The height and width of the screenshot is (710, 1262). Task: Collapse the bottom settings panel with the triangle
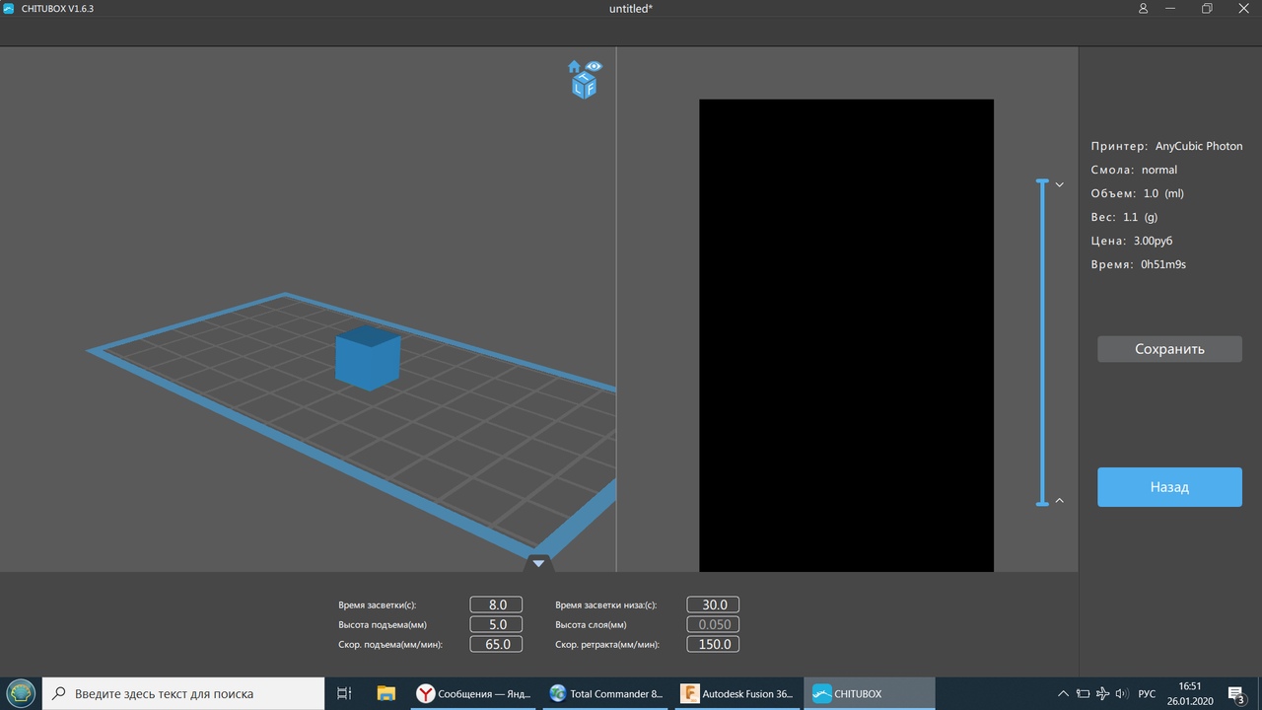[x=538, y=563]
